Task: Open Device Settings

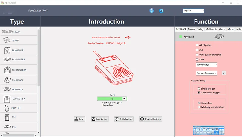Action: pos(151,119)
